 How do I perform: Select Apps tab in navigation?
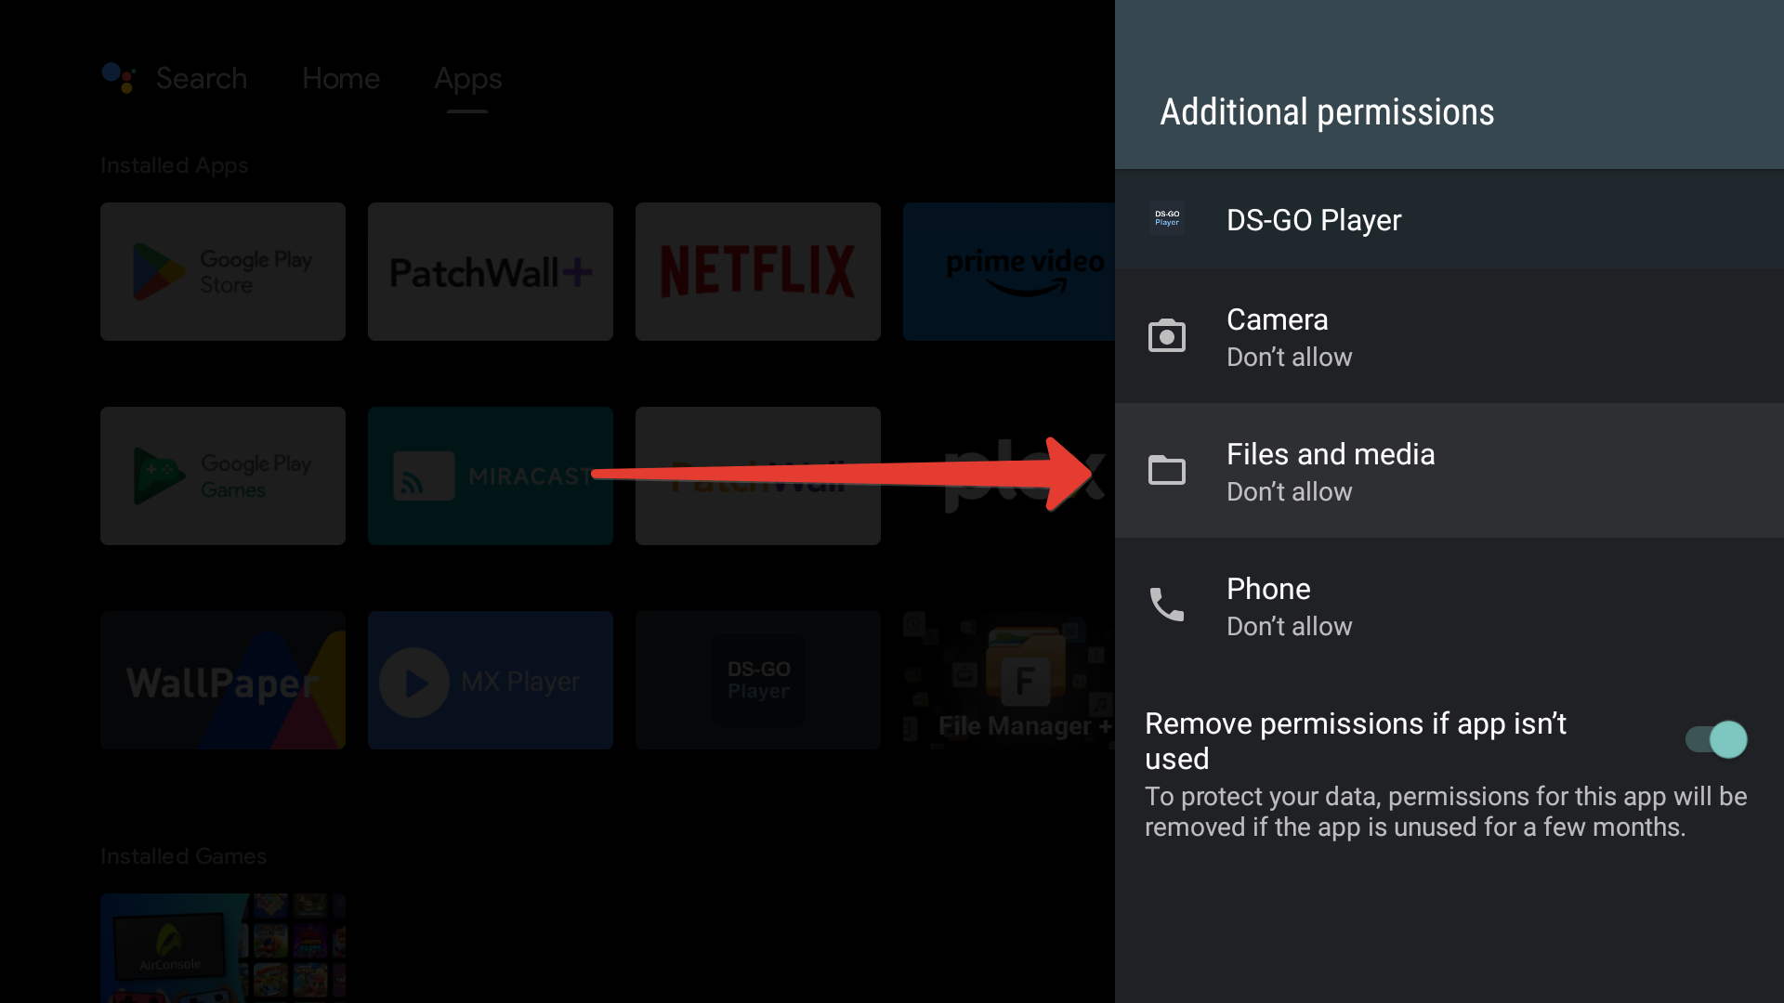(468, 78)
